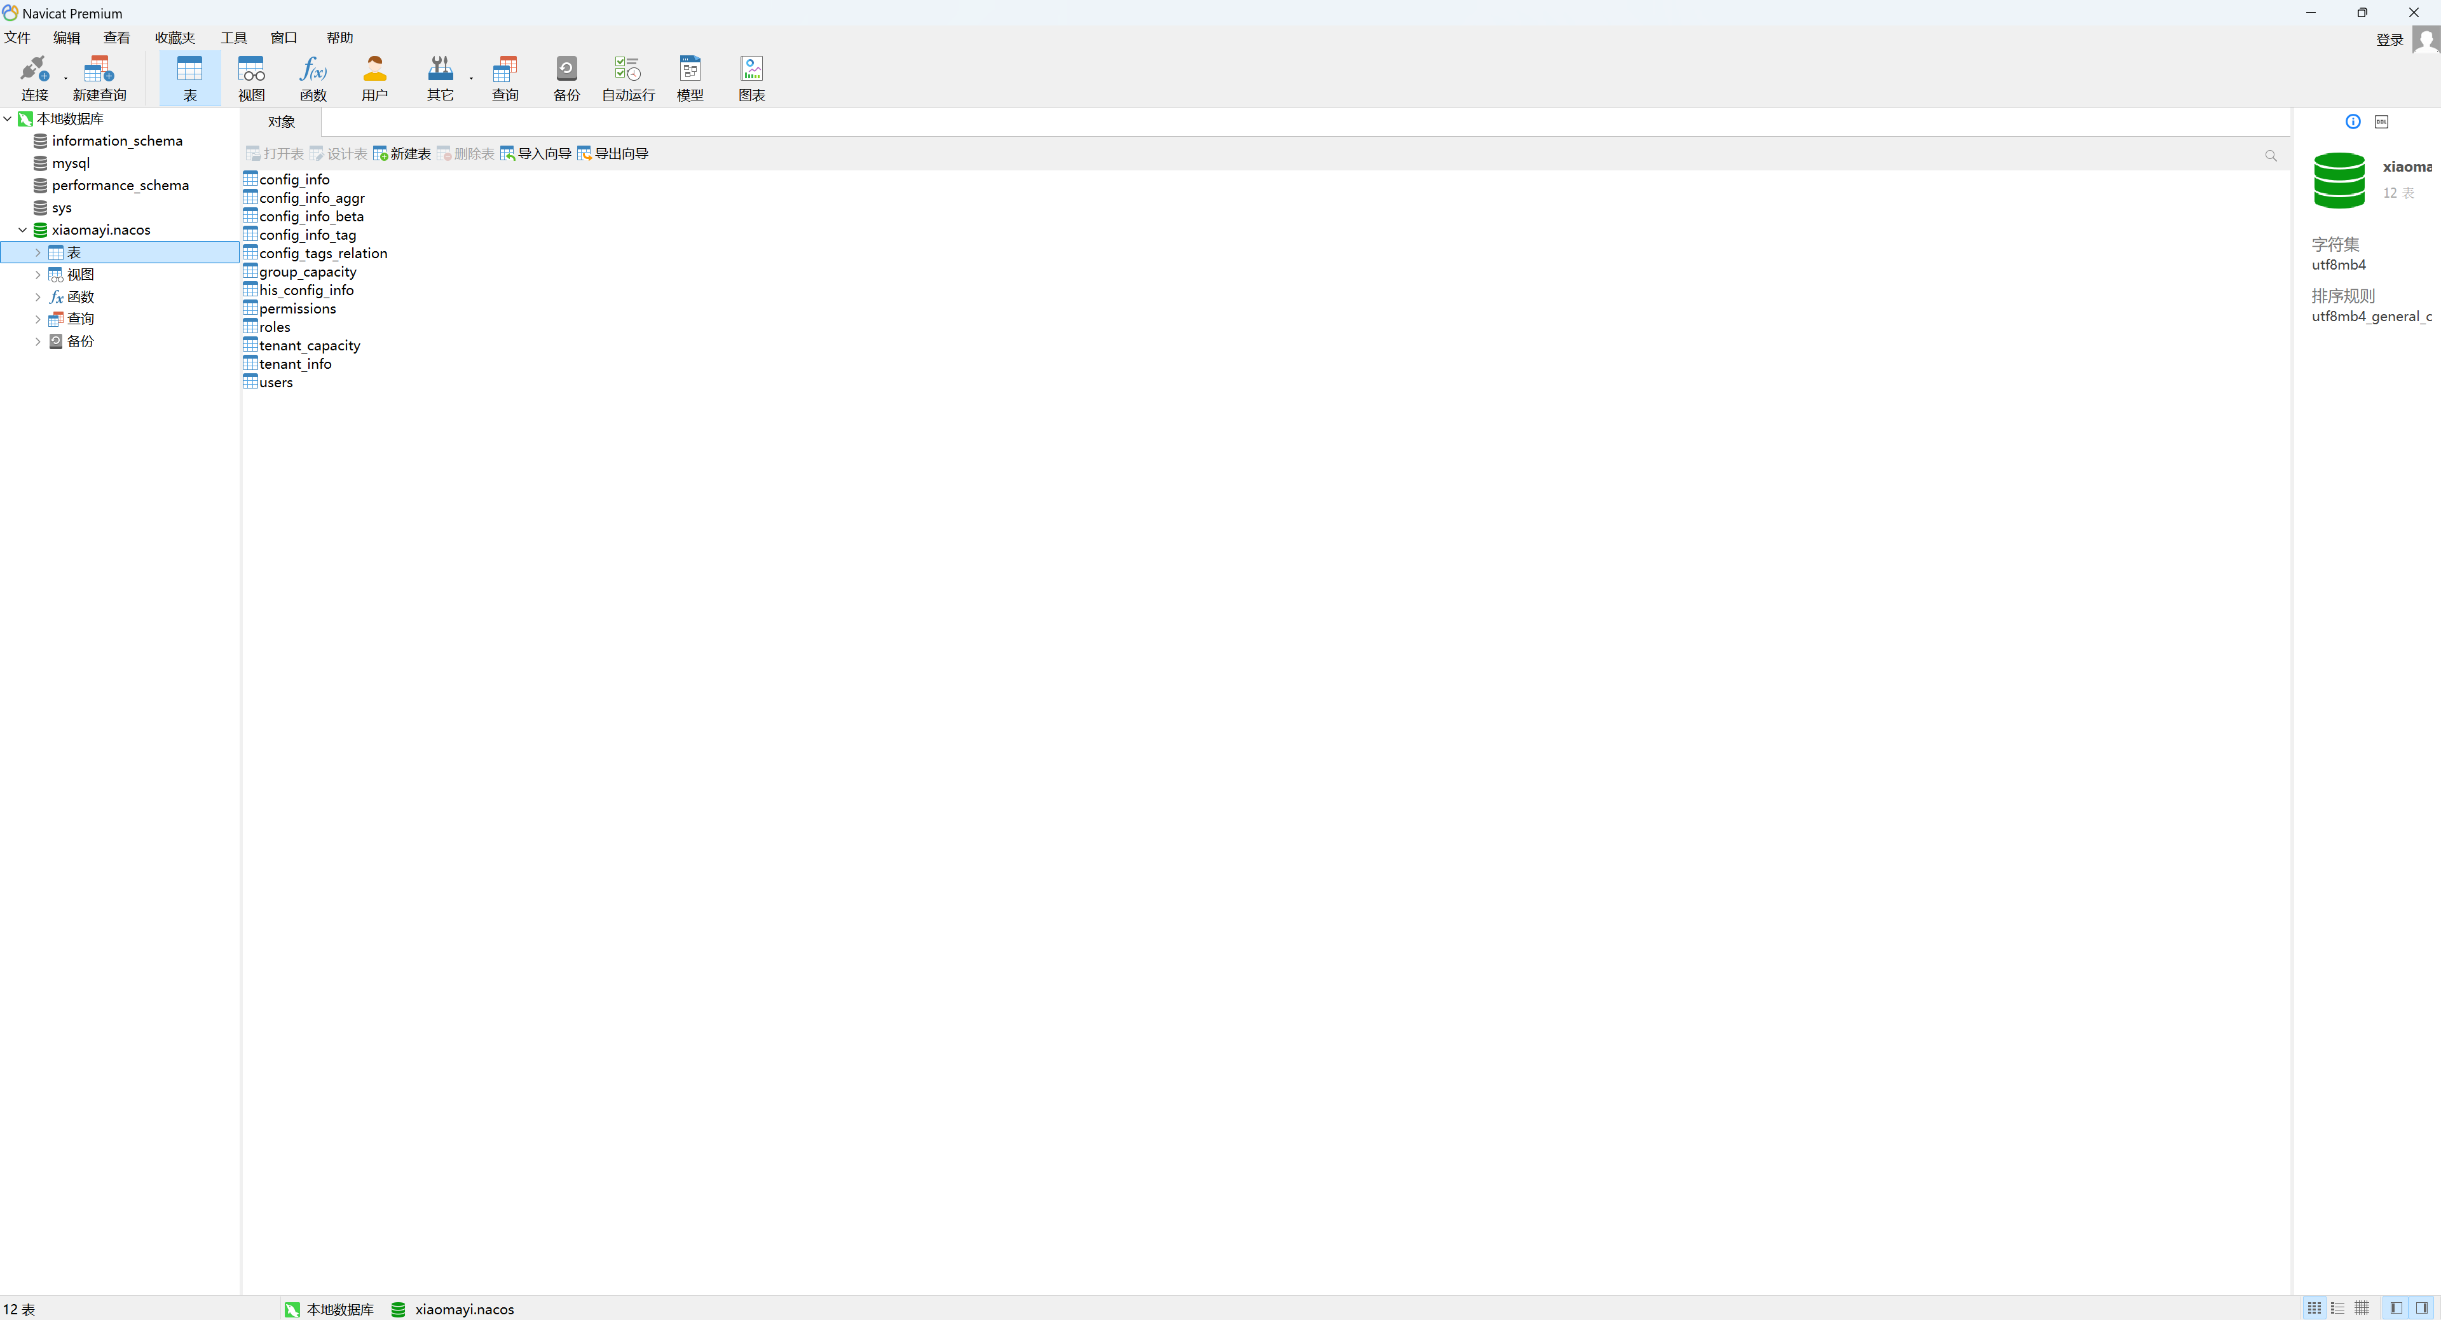2441x1320 pixels.
Task: Open the 文件 menu
Action: point(17,38)
